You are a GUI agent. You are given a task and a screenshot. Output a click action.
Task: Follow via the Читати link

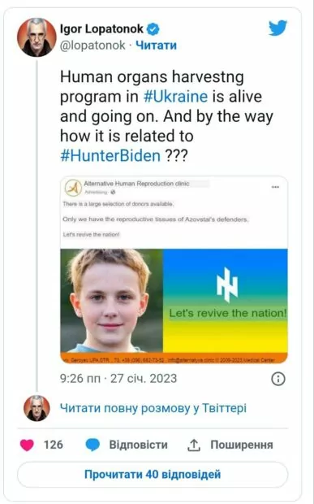coord(156,46)
